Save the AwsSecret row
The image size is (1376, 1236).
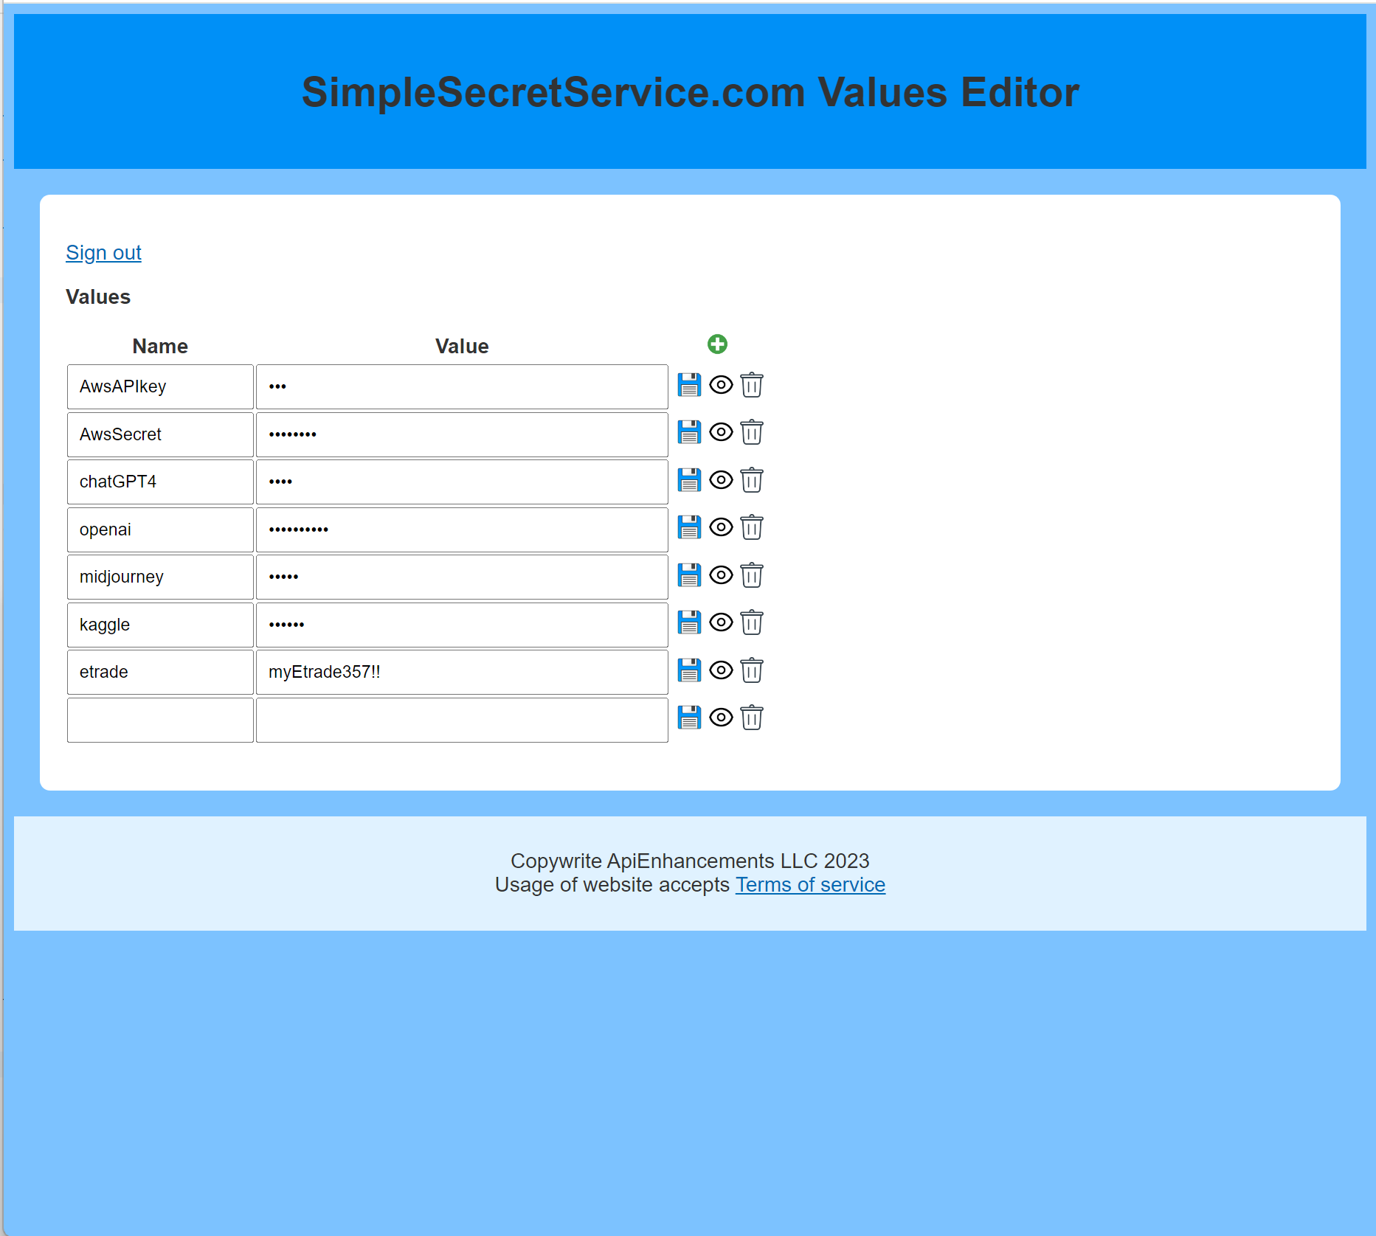[689, 432]
